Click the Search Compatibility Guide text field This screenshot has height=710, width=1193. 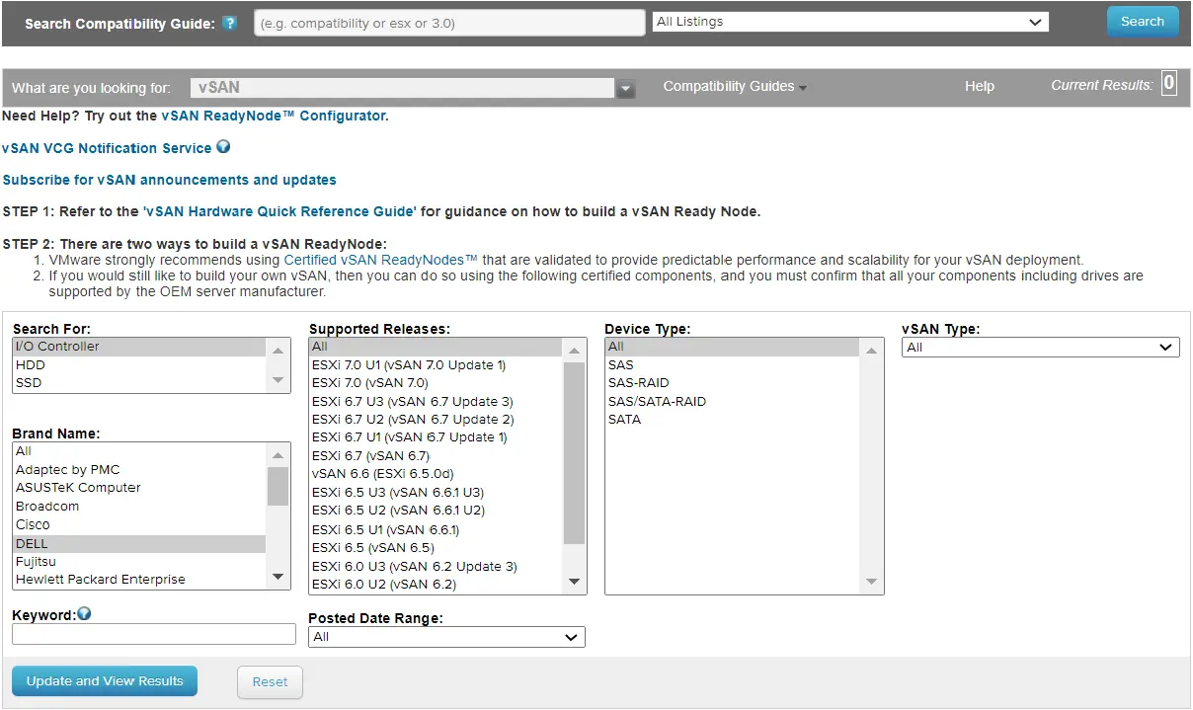pos(449,23)
